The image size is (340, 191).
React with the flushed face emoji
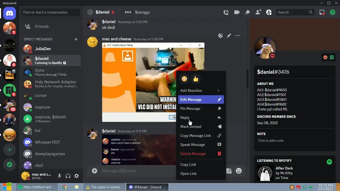point(184,79)
